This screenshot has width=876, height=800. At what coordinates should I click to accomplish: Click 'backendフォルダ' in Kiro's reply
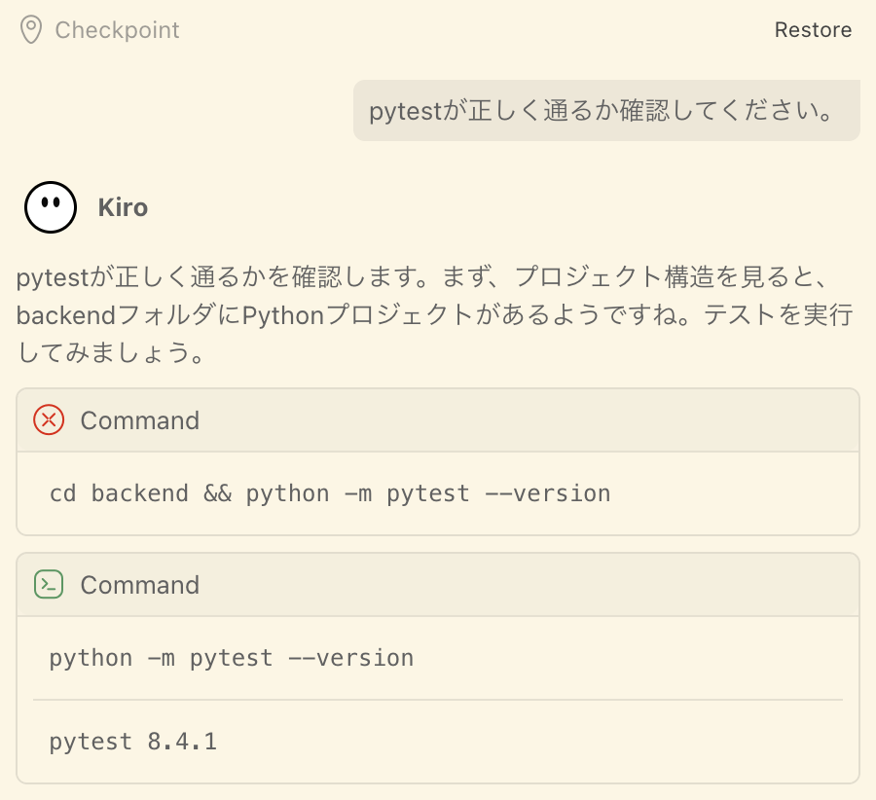90,316
